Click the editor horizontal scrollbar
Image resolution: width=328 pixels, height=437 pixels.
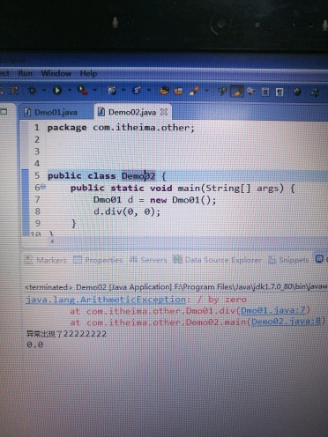pyautogui.click(x=188, y=241)
